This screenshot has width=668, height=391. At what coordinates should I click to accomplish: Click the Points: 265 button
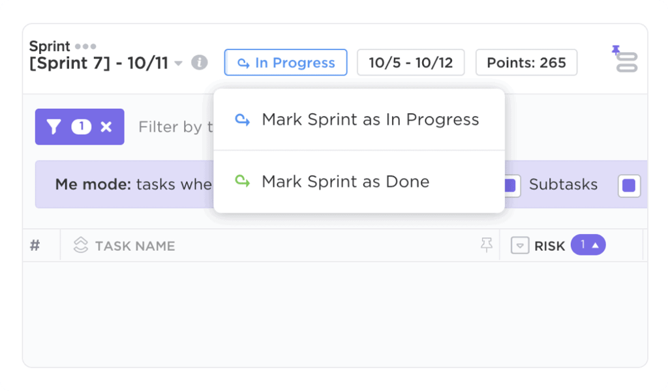pos(526,63)
